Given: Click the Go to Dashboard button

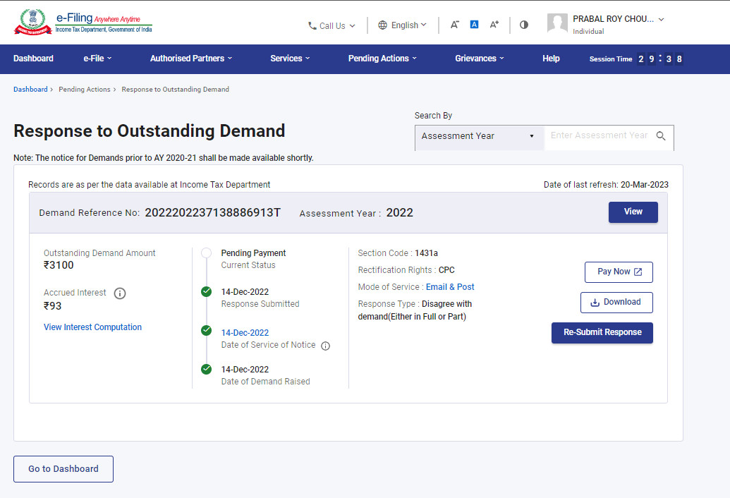Looking at the screenshot, I should point(63,468).
